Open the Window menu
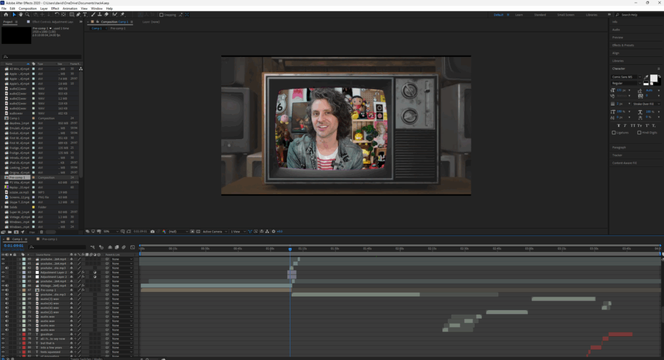The height and width of the screenshot is (360, 664). click(x=97, y=8)
